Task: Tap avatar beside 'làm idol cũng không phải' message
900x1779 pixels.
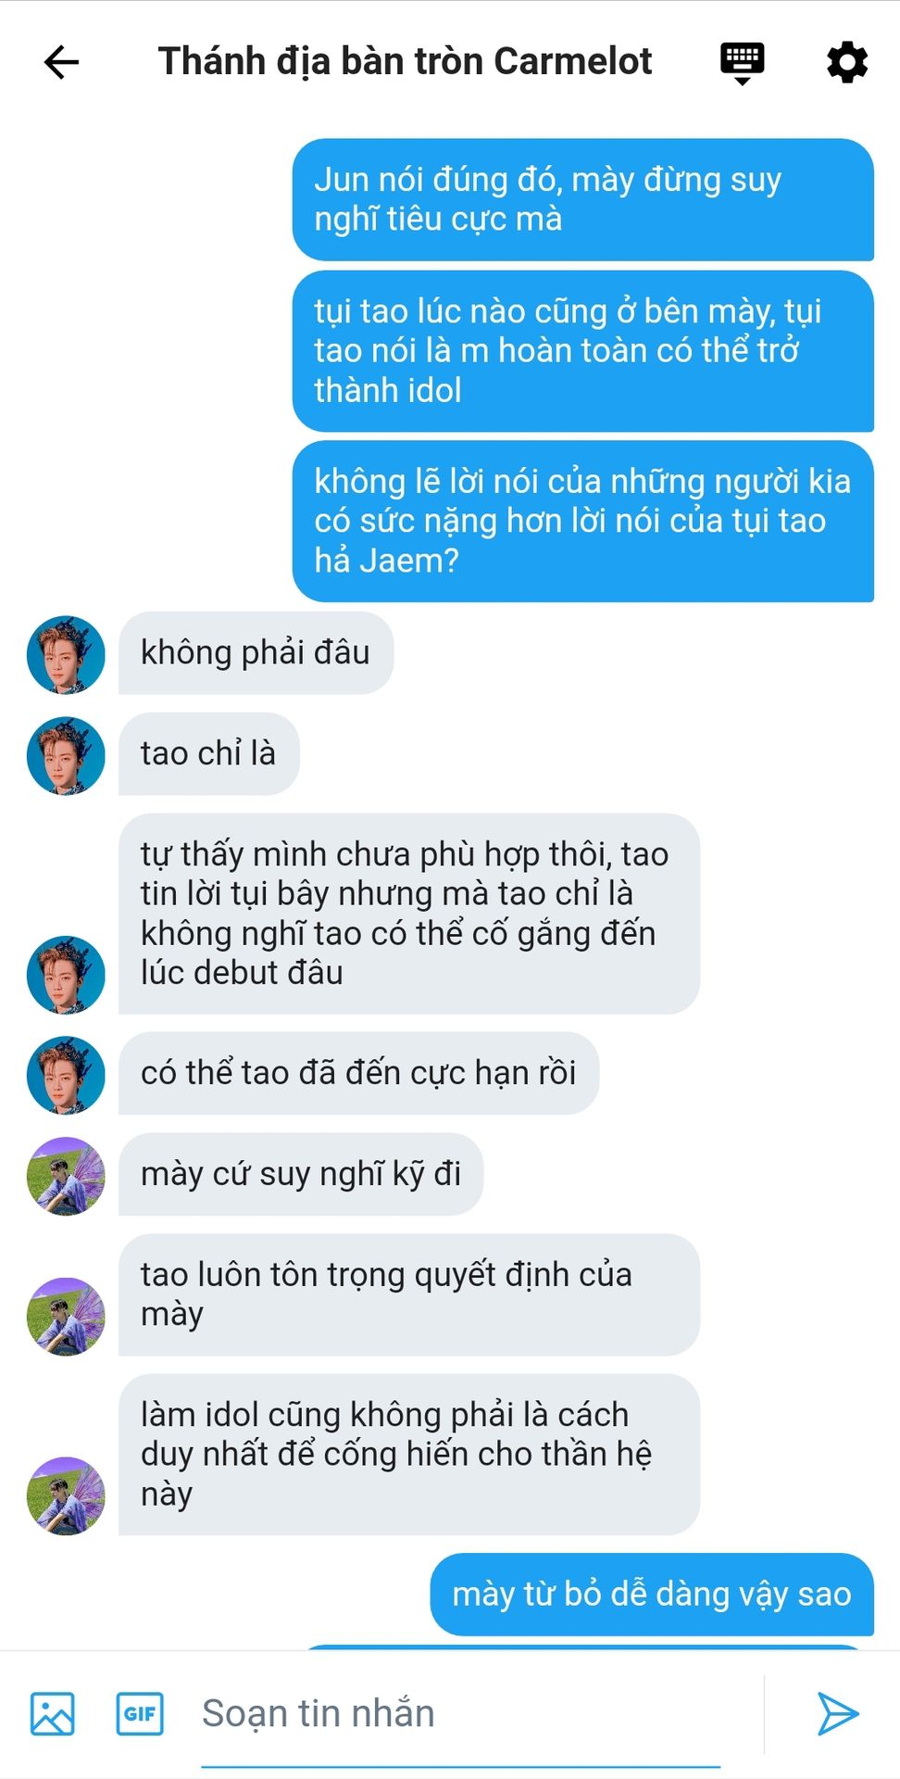Action: coord(66,1495)
